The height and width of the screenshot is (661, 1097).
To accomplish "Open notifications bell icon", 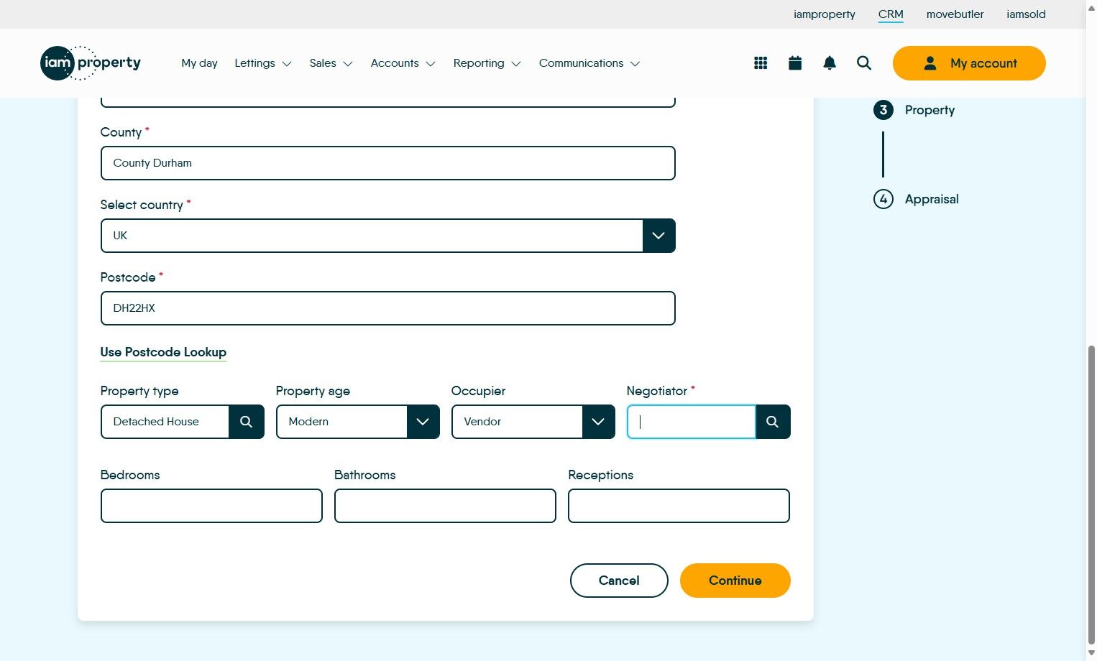I will click(x=830, y=63).
